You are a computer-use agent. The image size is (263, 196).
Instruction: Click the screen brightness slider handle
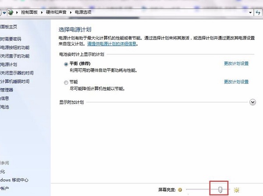pyautogui.click(x=220, y=189)
